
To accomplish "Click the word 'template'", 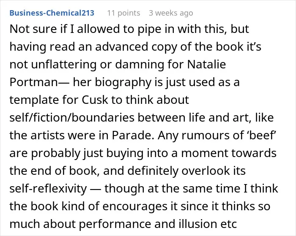I will tap(34, 100).
